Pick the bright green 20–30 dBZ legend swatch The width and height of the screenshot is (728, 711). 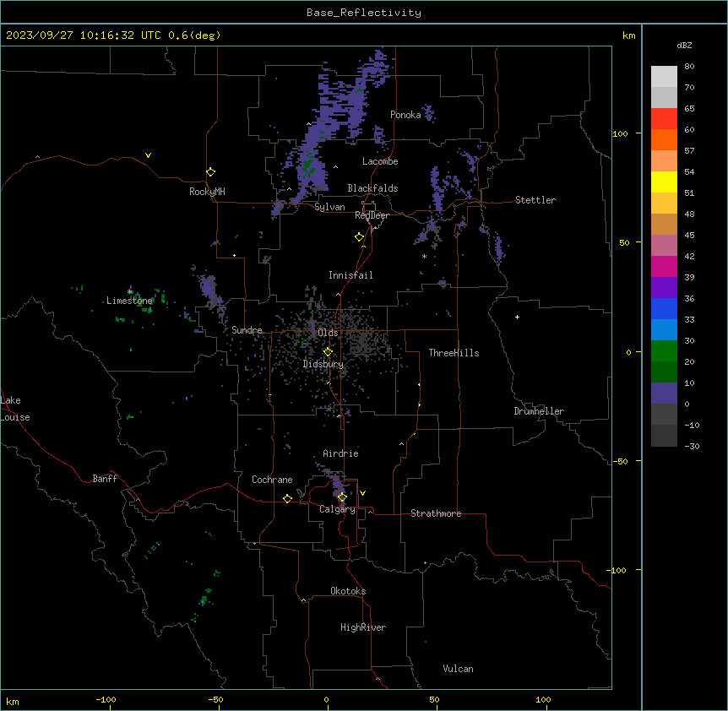664,351
